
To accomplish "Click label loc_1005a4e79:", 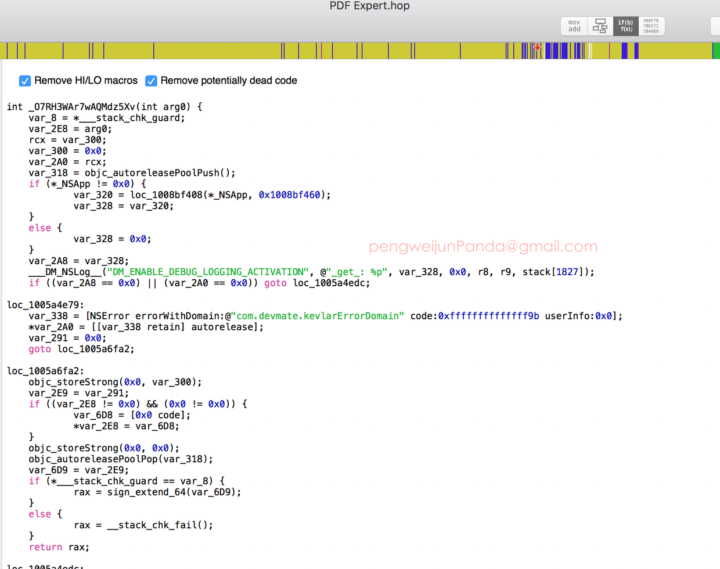I will 45,305.
